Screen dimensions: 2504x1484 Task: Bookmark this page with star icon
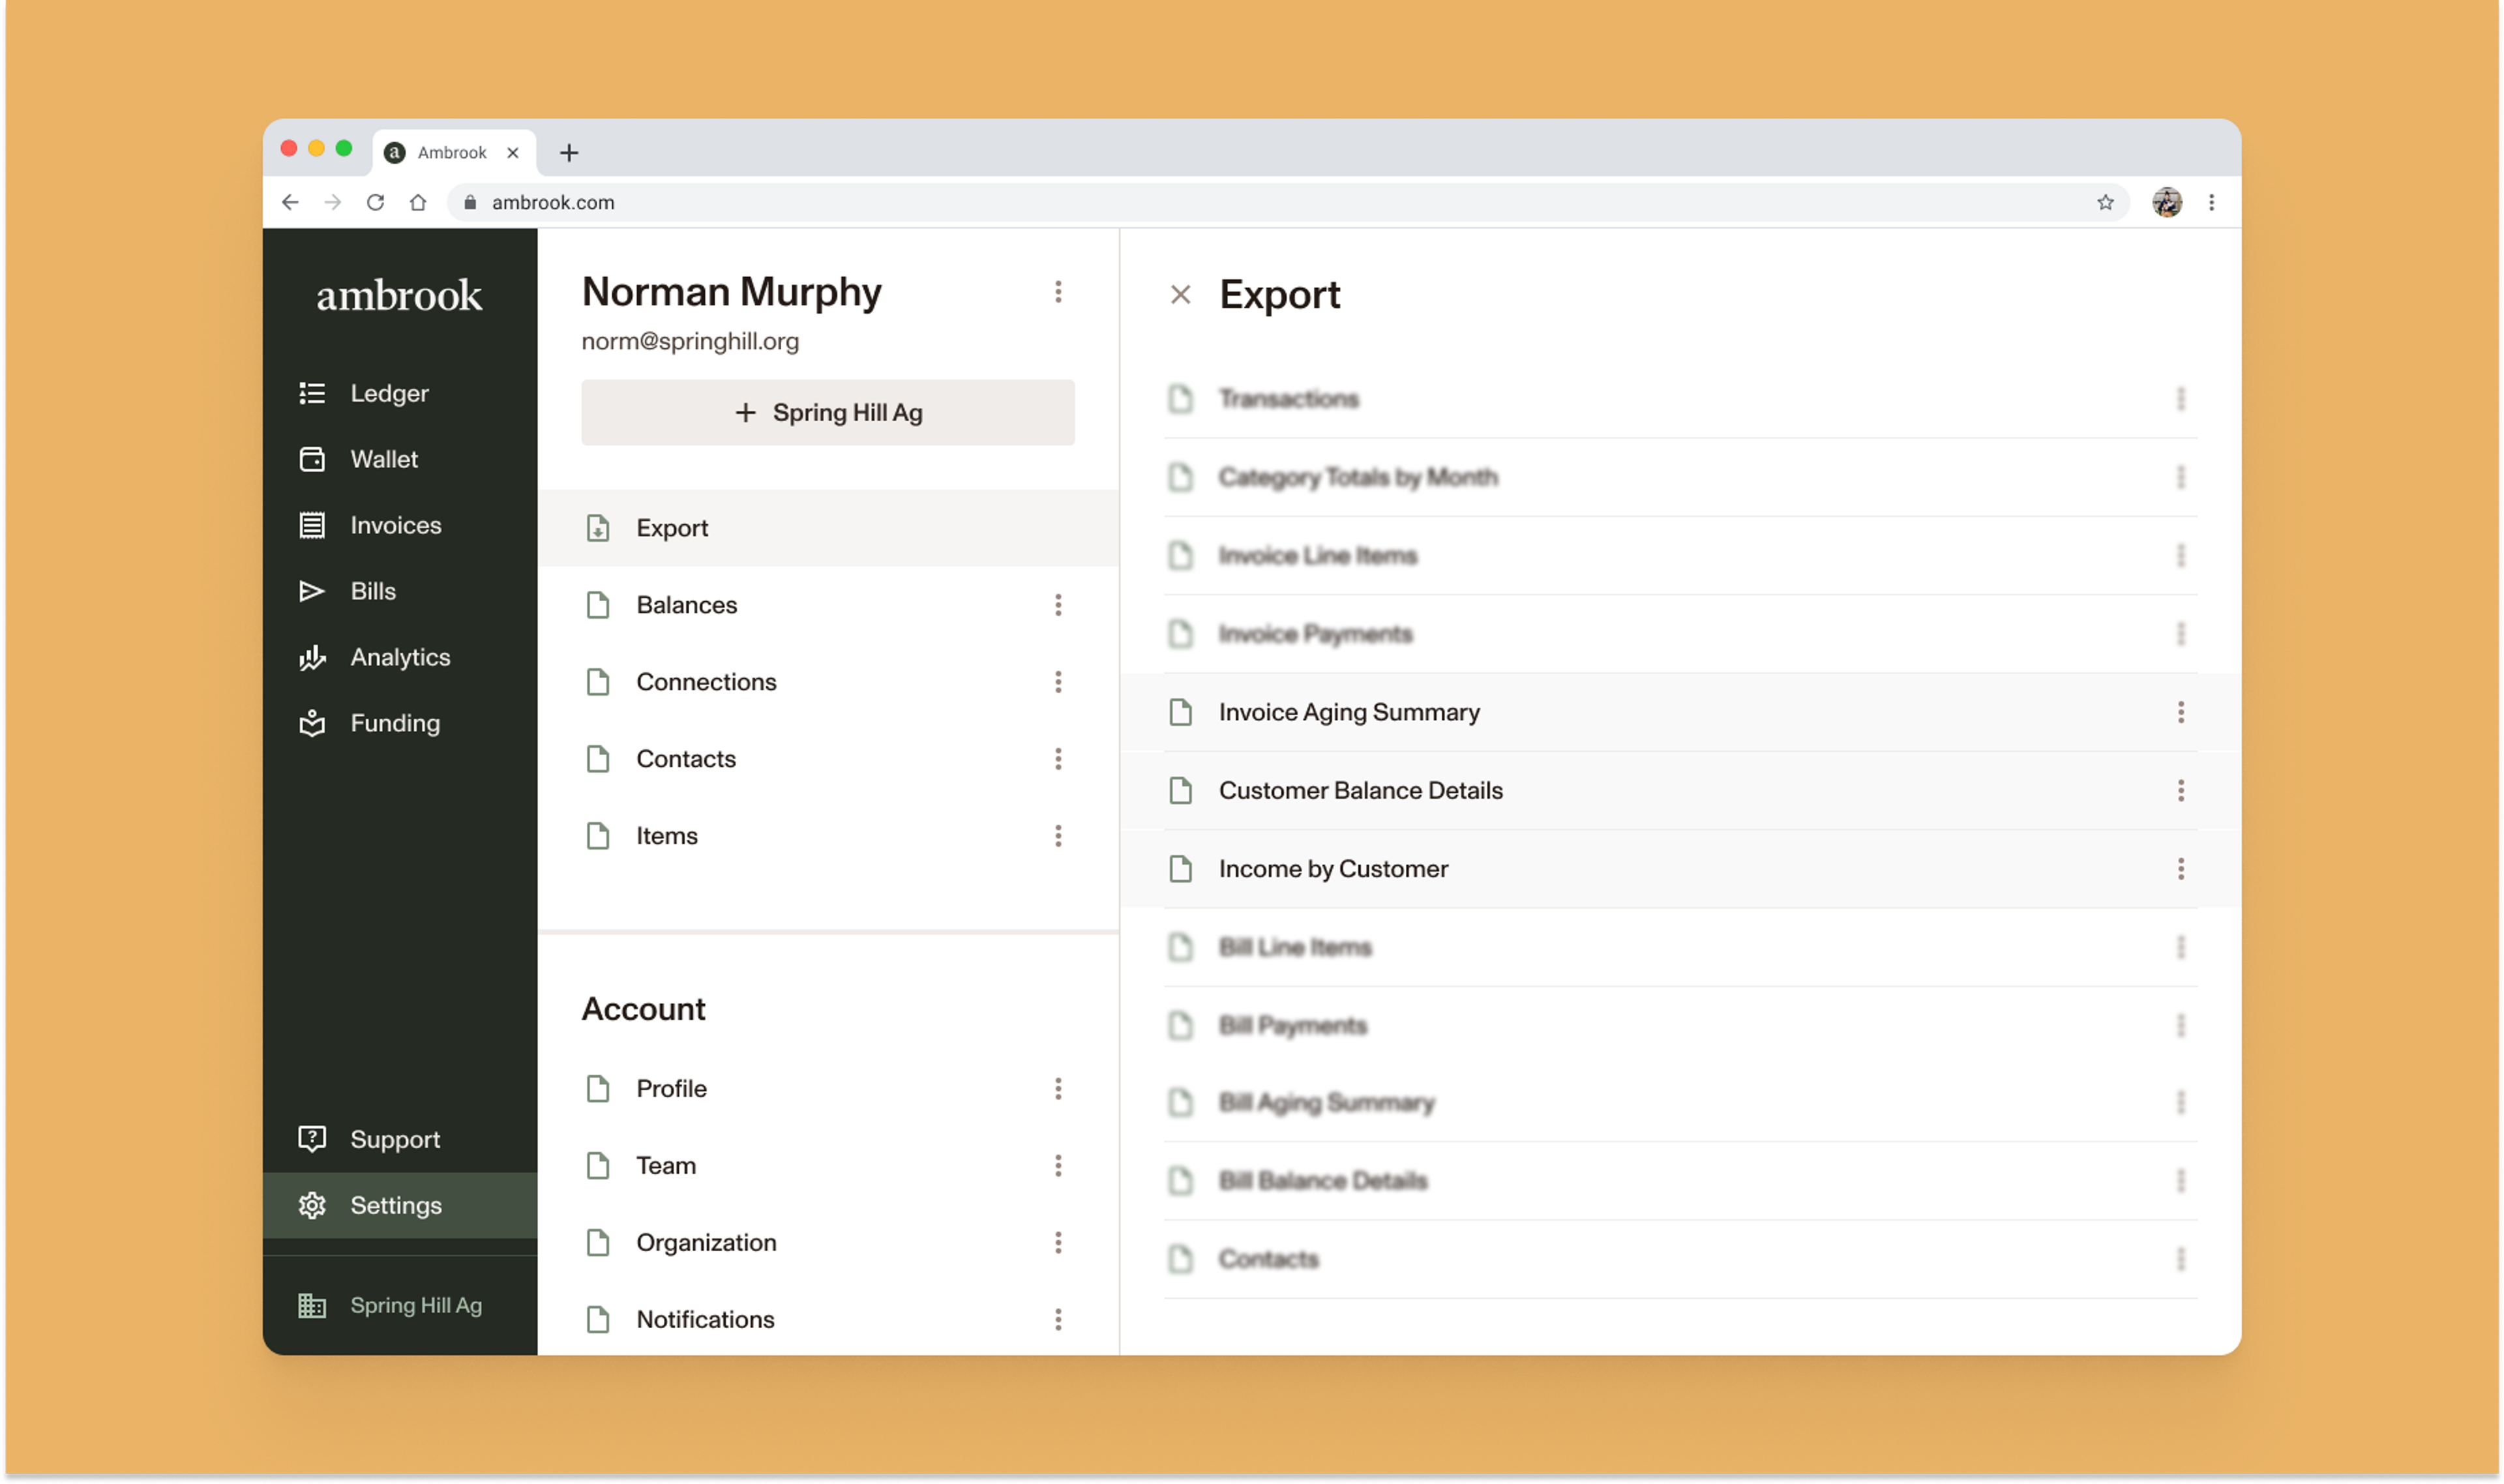2105,203
